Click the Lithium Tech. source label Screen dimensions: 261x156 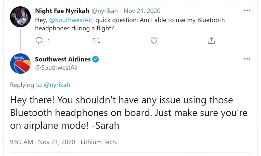99,142
